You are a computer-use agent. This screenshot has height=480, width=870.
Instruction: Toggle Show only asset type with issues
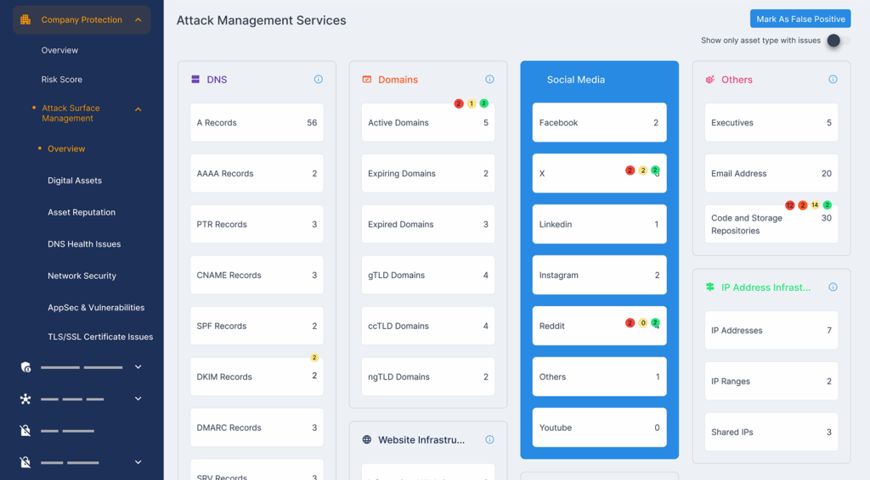(837, 41)
